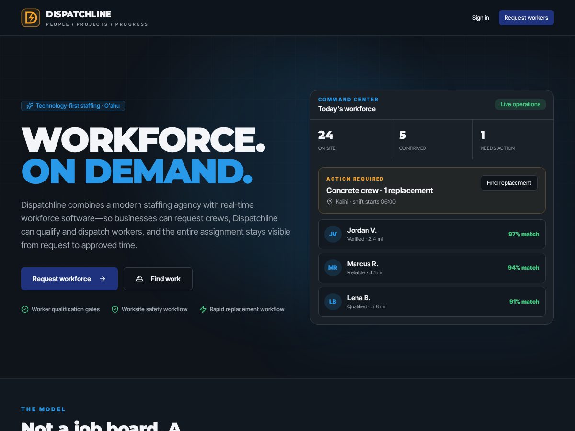Click the Kalihi · shift starts 06:00 text
The width and height of the screenshot is (575, 431).
(366, 202)
